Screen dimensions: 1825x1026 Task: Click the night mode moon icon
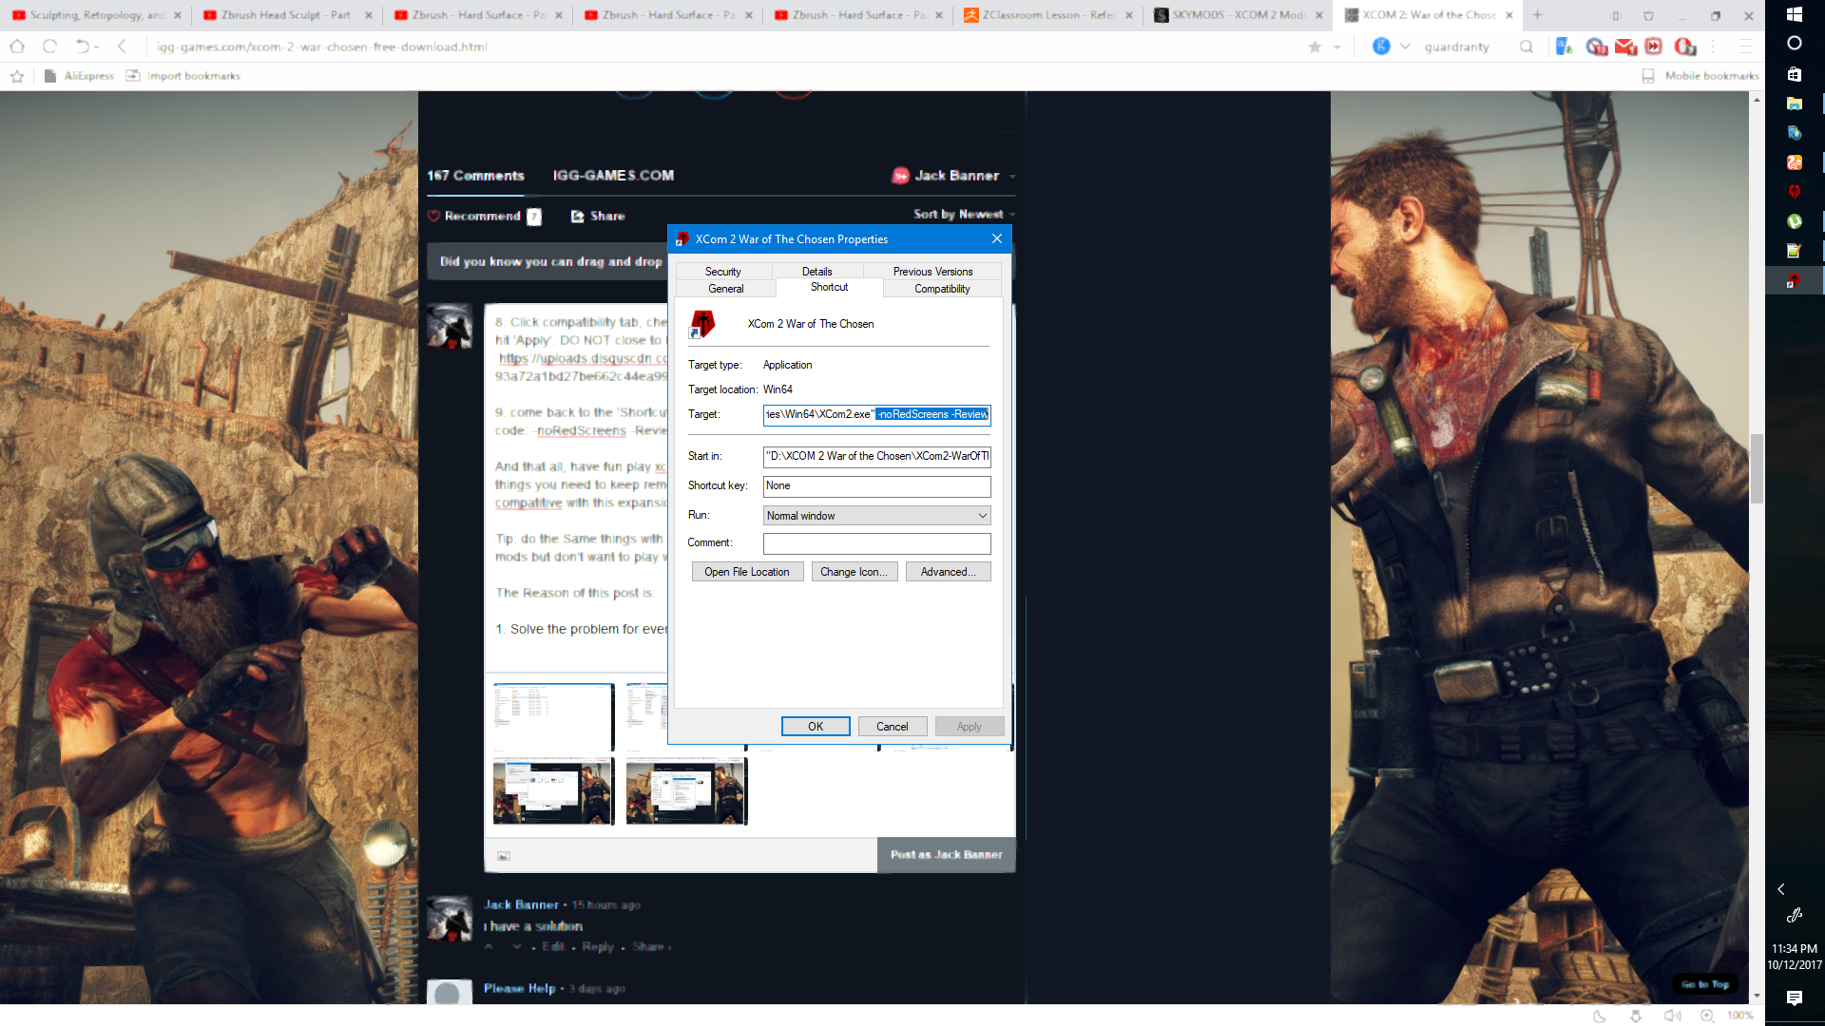(1600, 1016)
